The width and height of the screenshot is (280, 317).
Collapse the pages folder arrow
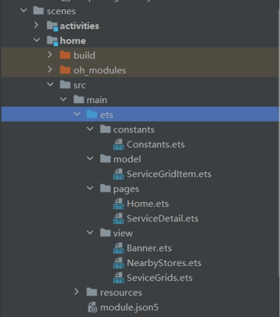pyautogui.click(x=90, y=188)
